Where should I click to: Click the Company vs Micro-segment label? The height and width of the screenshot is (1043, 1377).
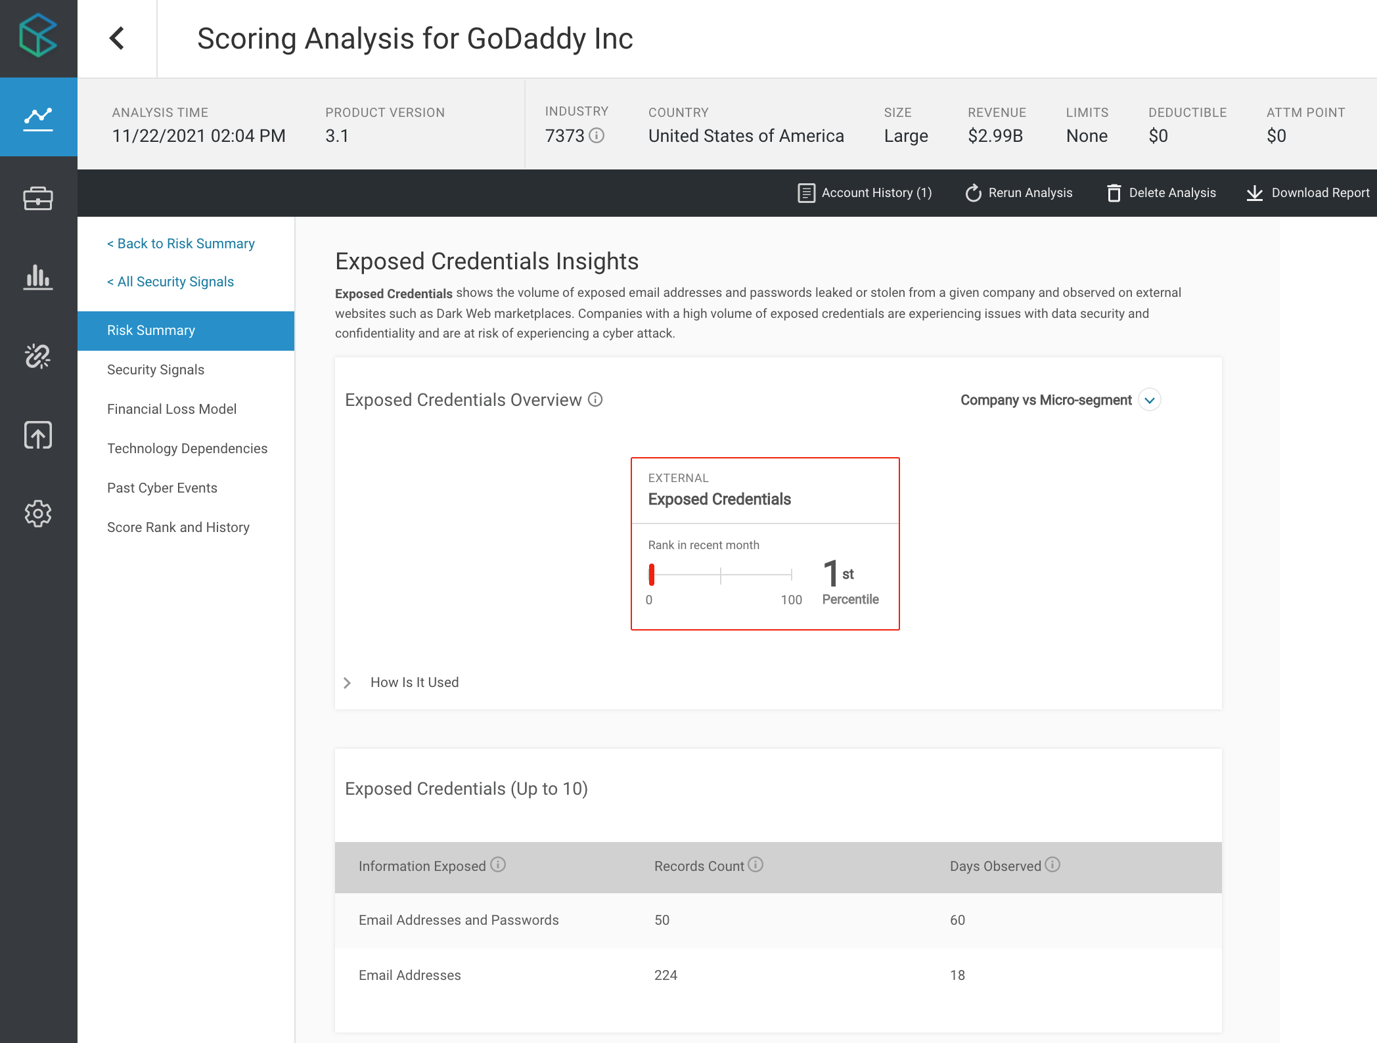coord(1046,400)
